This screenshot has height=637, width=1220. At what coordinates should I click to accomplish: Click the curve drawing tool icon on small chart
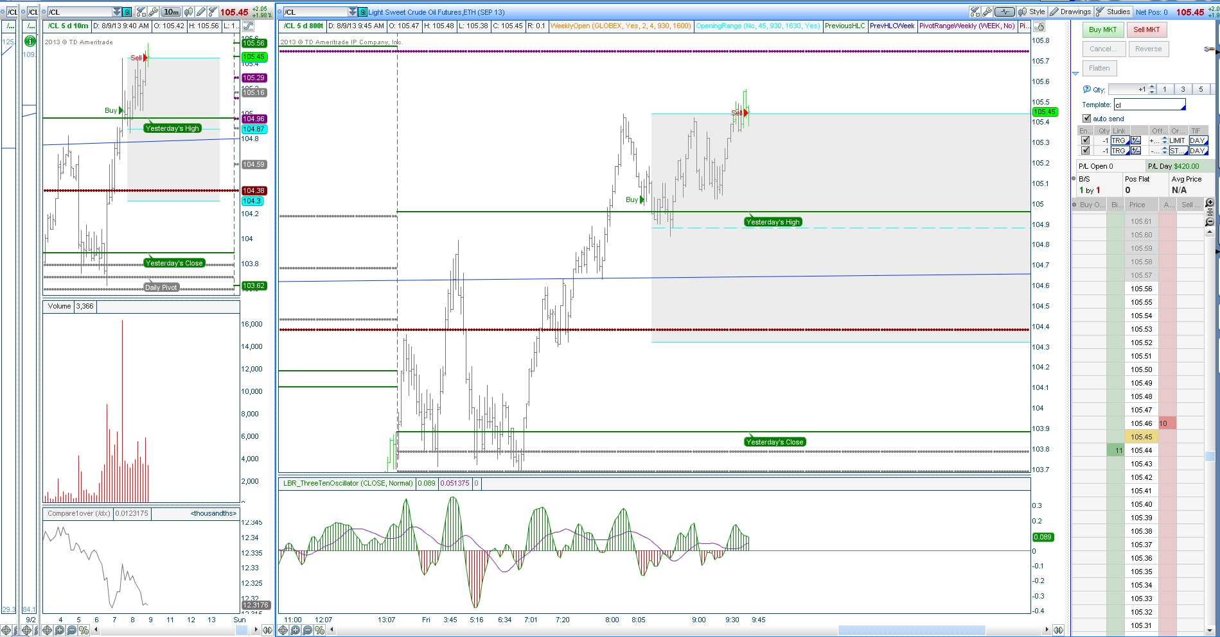(248, 26)
